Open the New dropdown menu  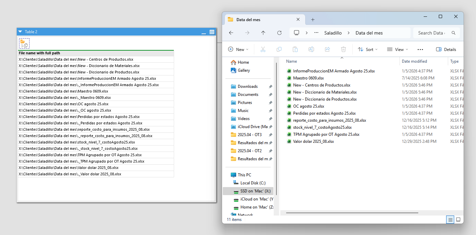[238, 49]
